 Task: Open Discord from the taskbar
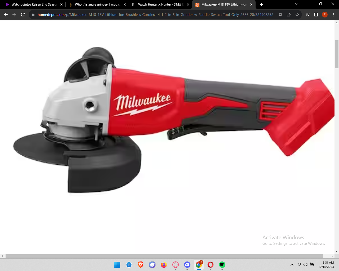click(187, 265)
